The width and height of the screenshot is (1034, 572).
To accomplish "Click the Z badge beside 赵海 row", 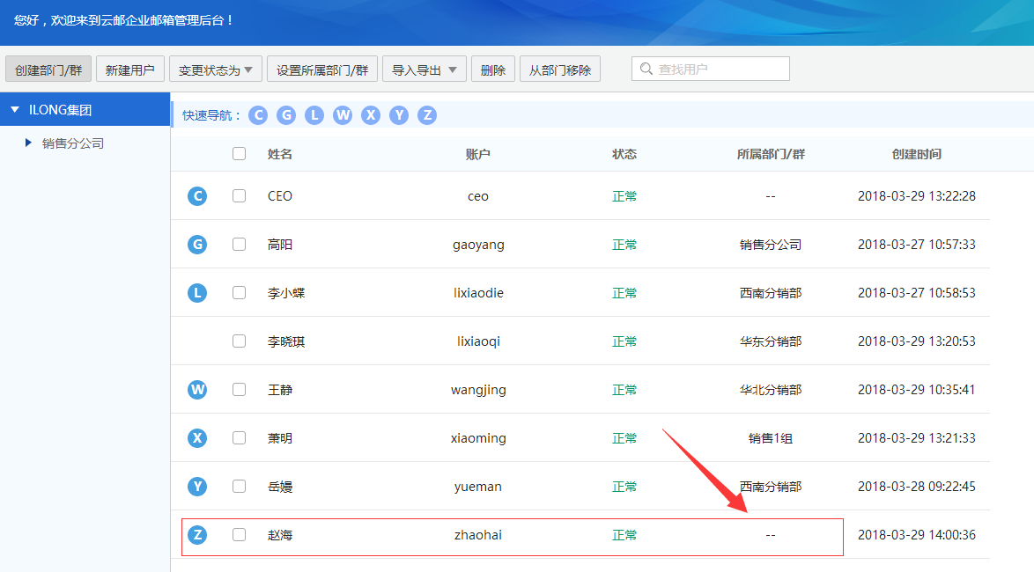I will [197, 534].
